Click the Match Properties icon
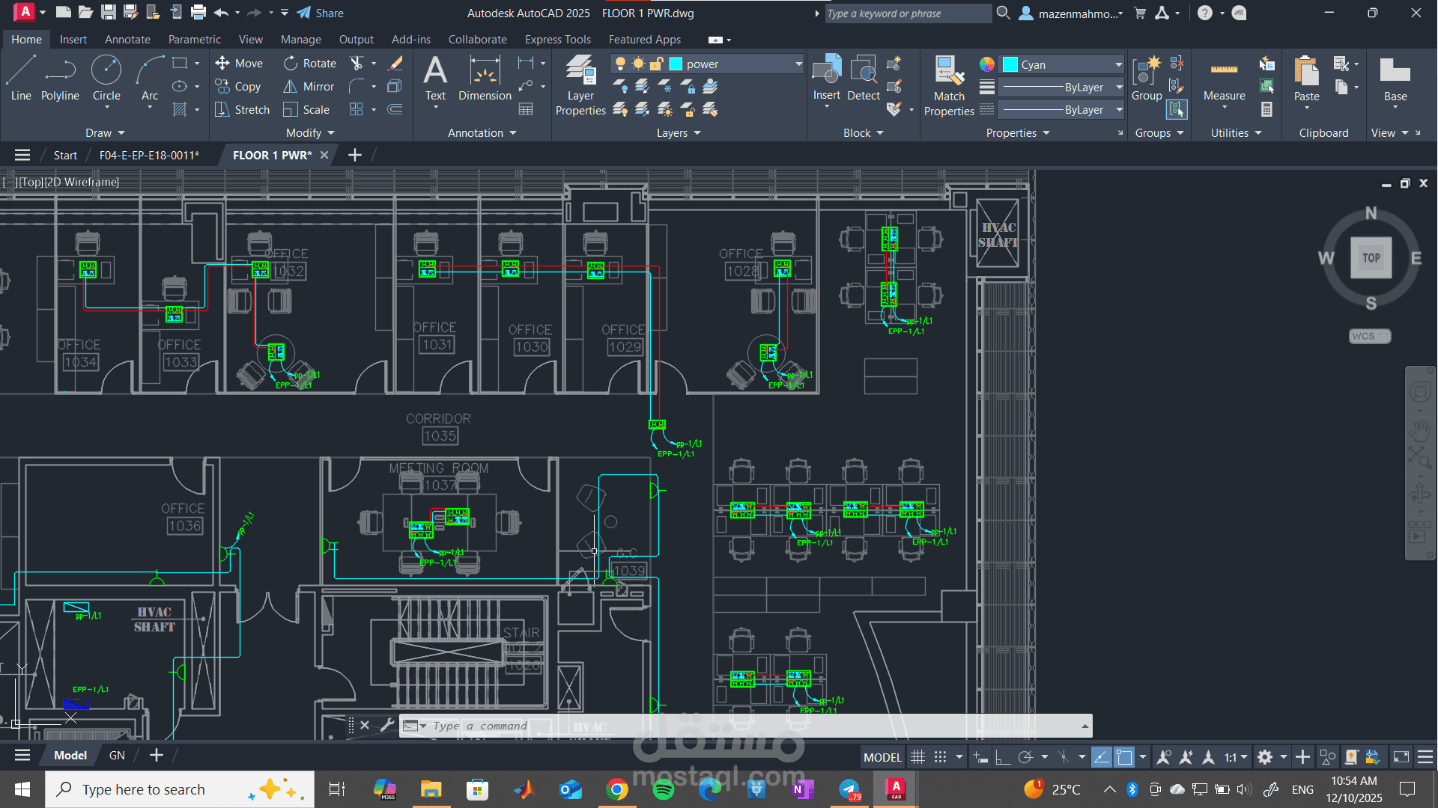The width and height of the screenshot is (1438, 808). 949,85
